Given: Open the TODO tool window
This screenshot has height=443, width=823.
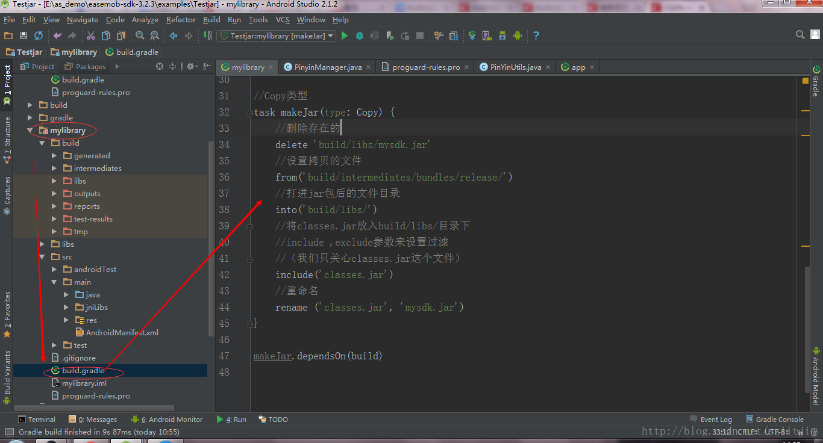Looking at the screenshot, I should coord(273,419).
